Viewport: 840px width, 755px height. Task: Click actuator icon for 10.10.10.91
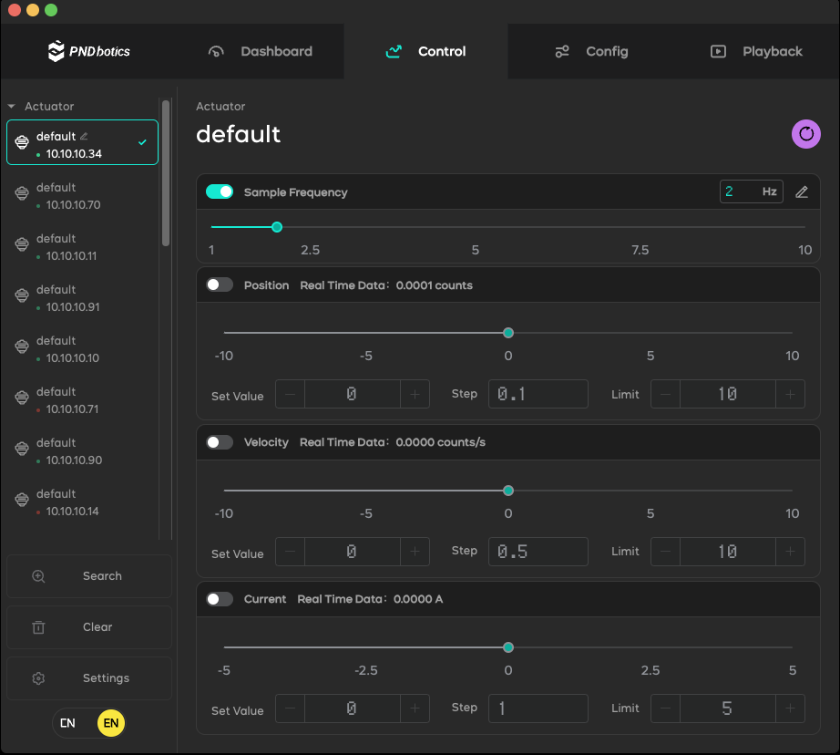(22, 295)
